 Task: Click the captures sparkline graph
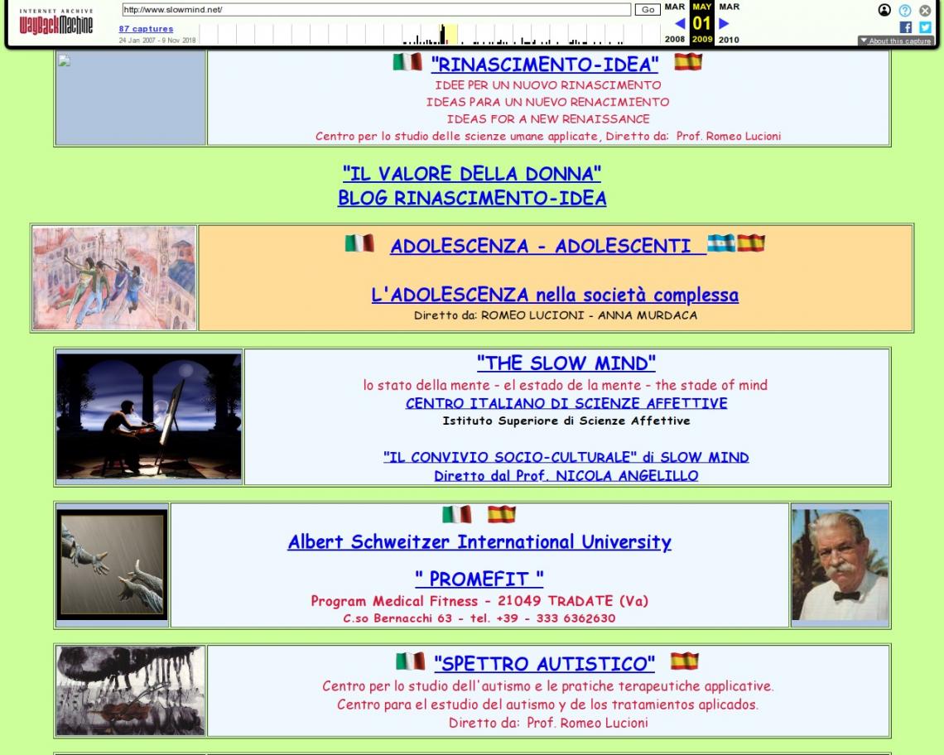tap(430, 34)
